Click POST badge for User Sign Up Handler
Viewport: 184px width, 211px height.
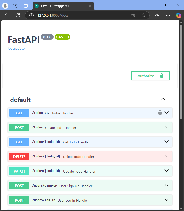click(19, 186)
